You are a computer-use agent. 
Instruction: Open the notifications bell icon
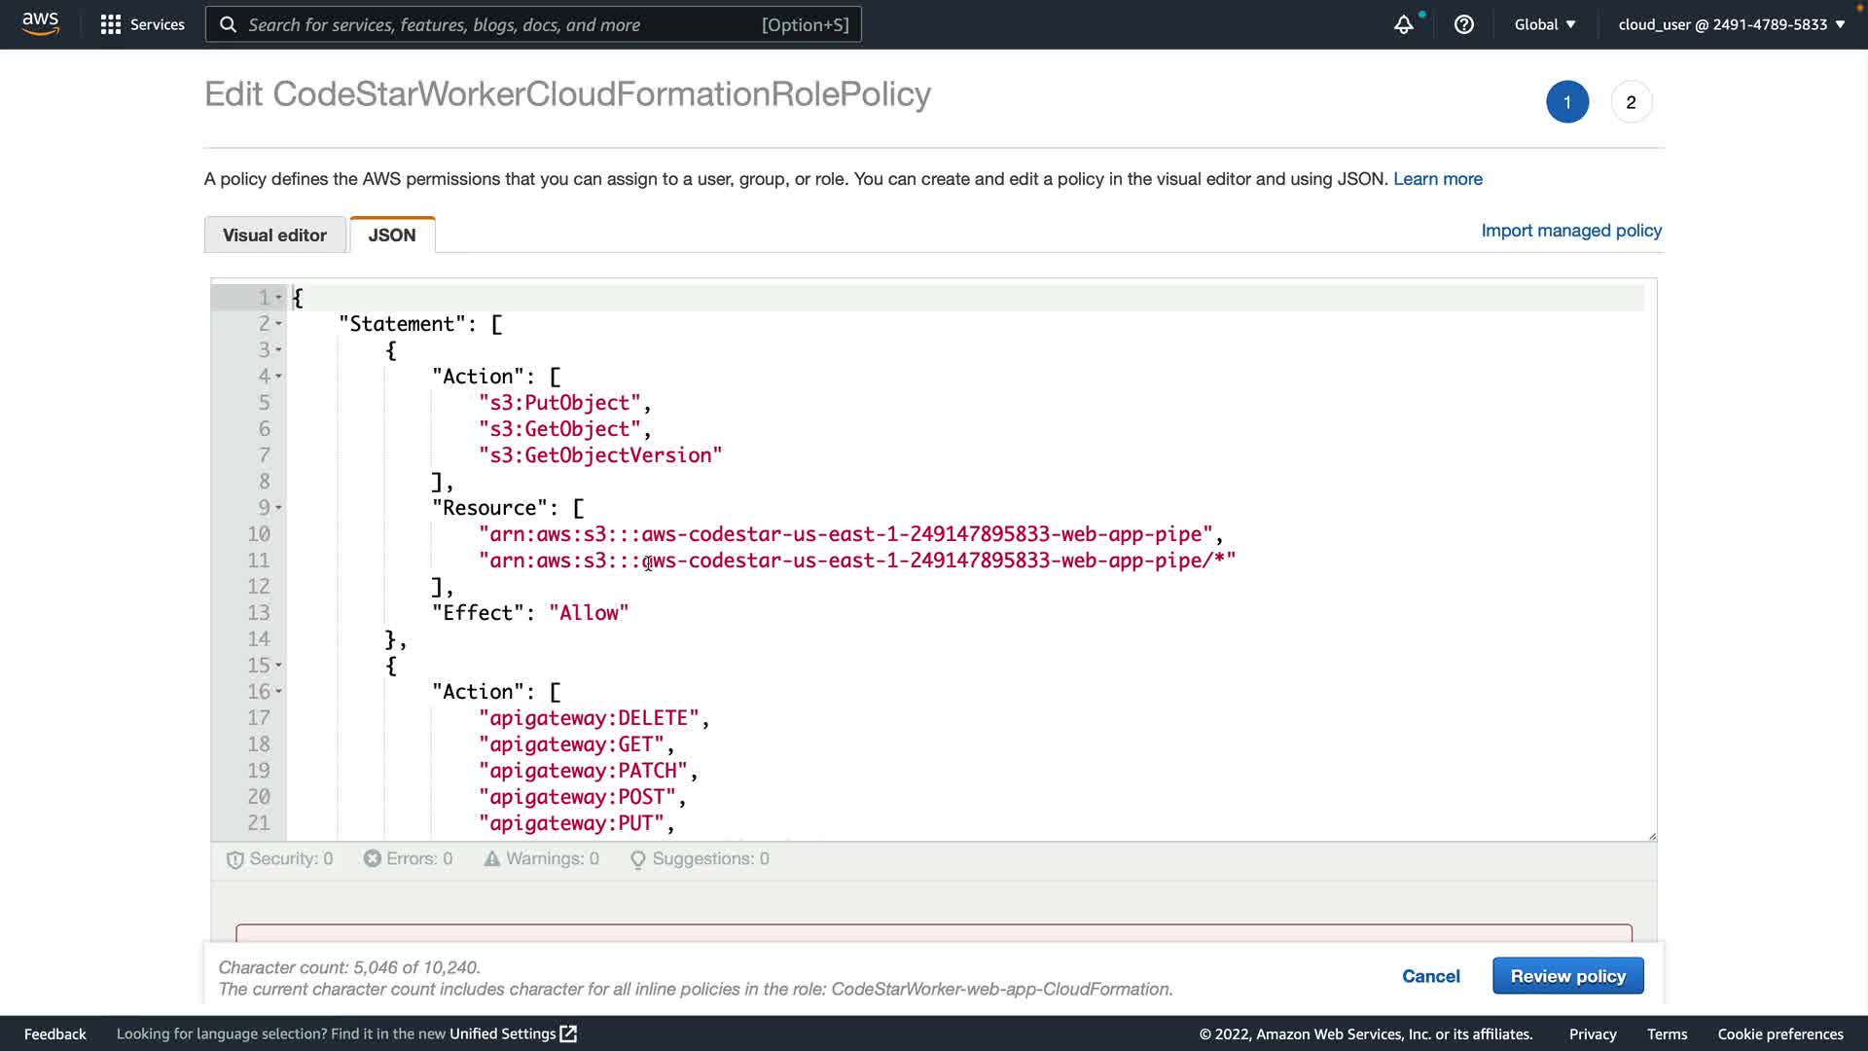click(1403, 25)
